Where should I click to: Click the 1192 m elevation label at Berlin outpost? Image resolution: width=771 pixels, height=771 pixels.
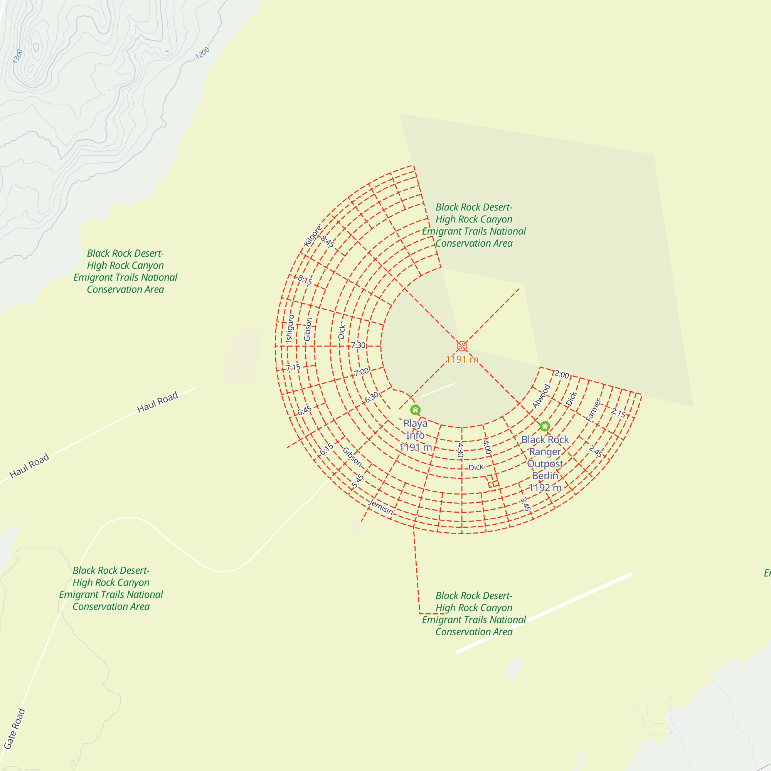point(544,488)
